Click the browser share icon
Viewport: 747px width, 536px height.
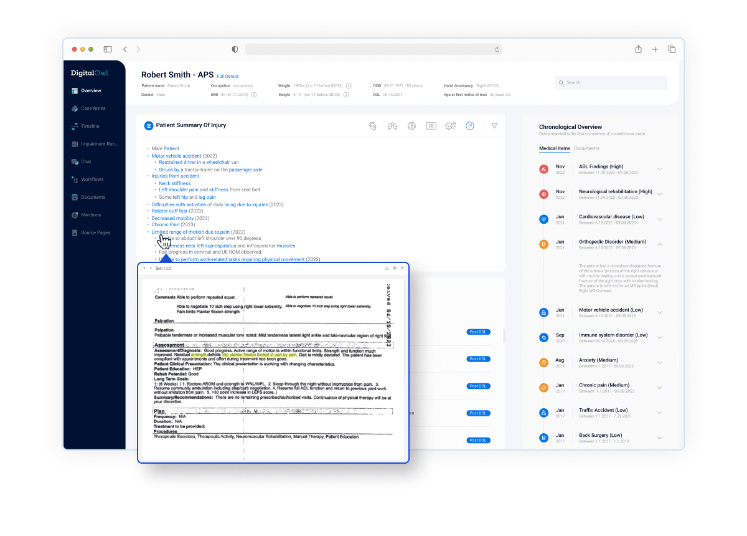pyautogui.click(x=638, y=49)
